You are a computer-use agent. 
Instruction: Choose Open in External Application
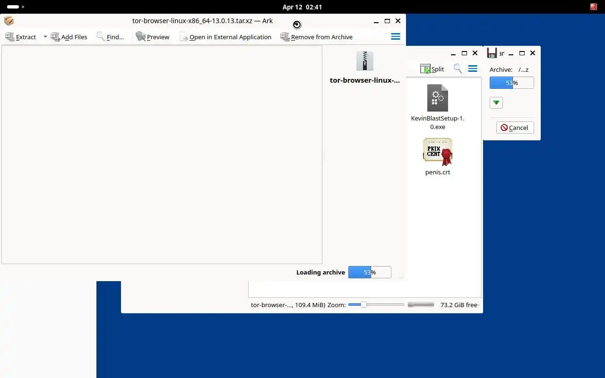[225, 37]
